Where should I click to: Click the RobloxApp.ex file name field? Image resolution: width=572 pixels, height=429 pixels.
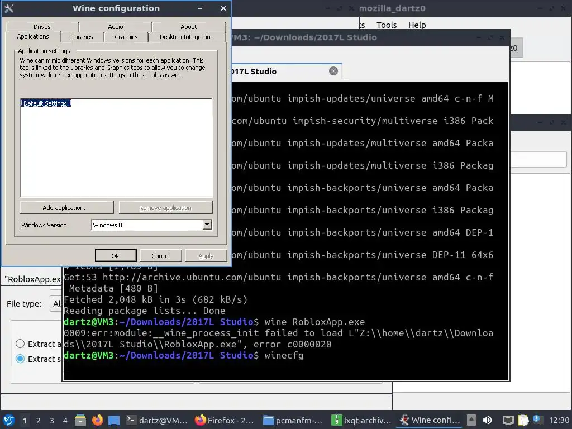tap(32, 279)
